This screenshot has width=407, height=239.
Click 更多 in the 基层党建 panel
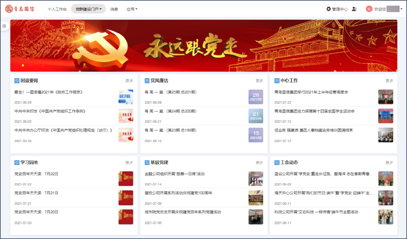click(x=259, y=163)
